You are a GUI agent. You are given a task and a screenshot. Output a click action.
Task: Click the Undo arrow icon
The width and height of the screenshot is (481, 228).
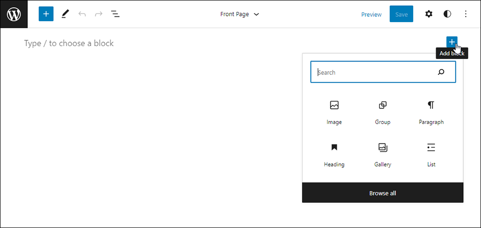[82, 14]
